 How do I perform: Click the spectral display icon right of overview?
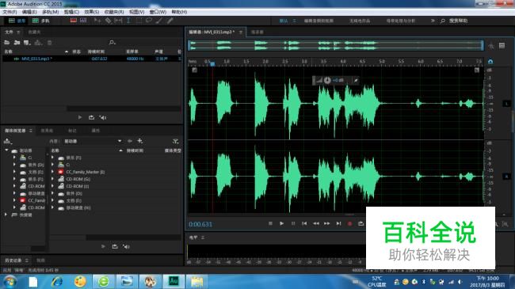[x=502, y=46]
